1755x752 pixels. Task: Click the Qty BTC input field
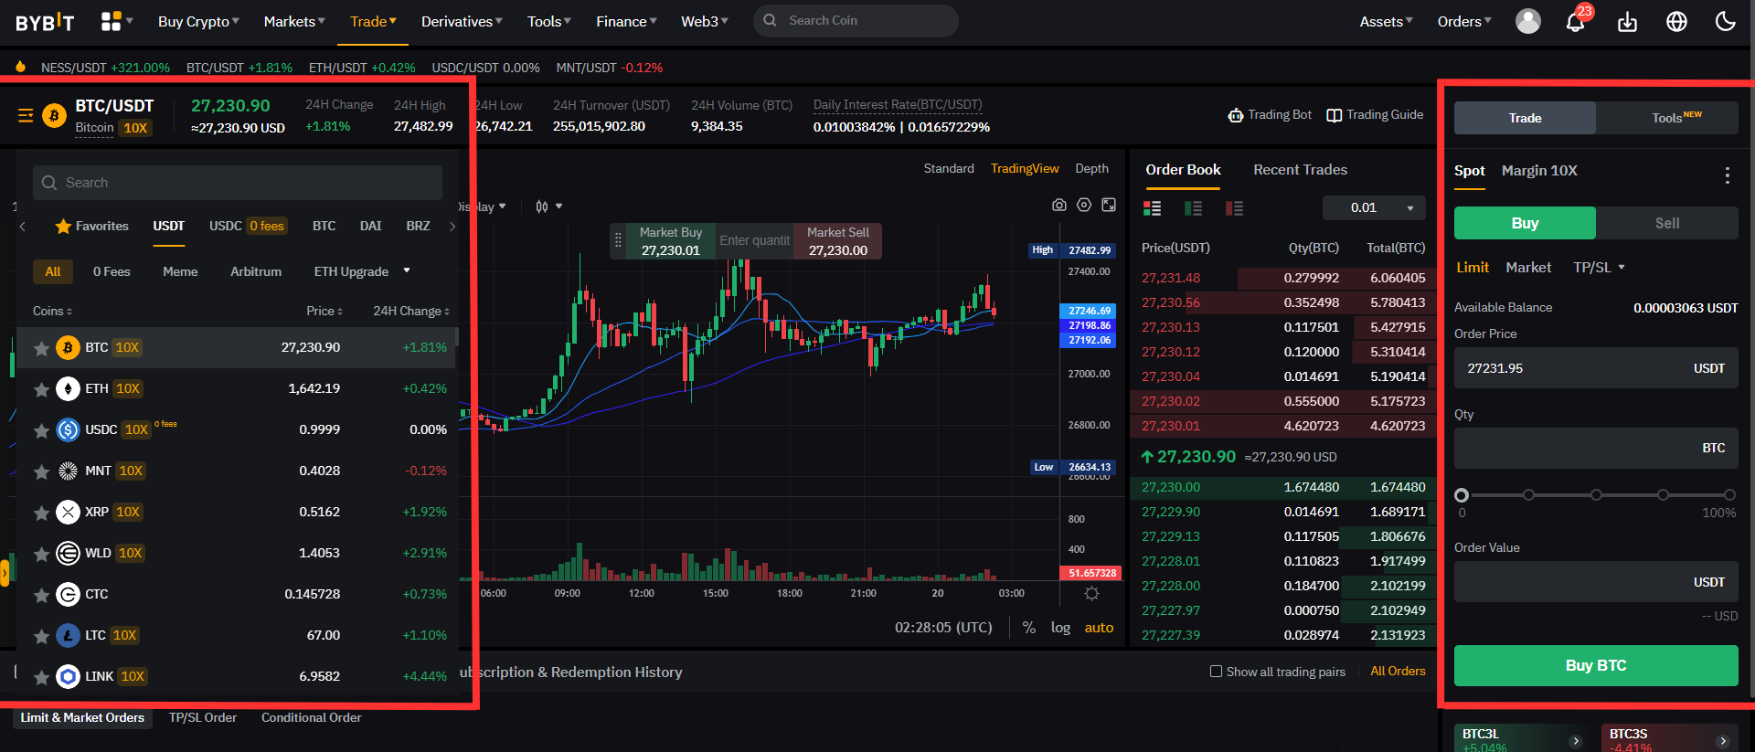[1596, 449]
